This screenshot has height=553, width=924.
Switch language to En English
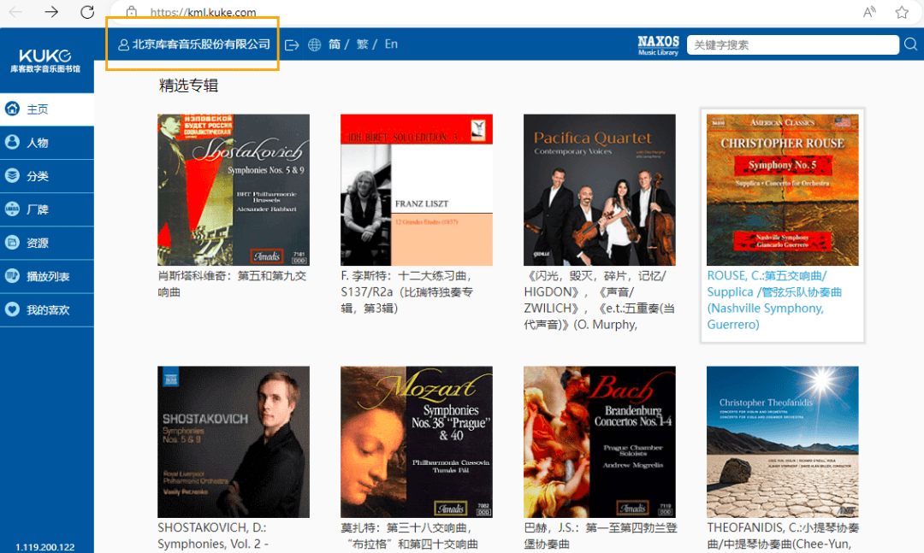tap(391, 44)
